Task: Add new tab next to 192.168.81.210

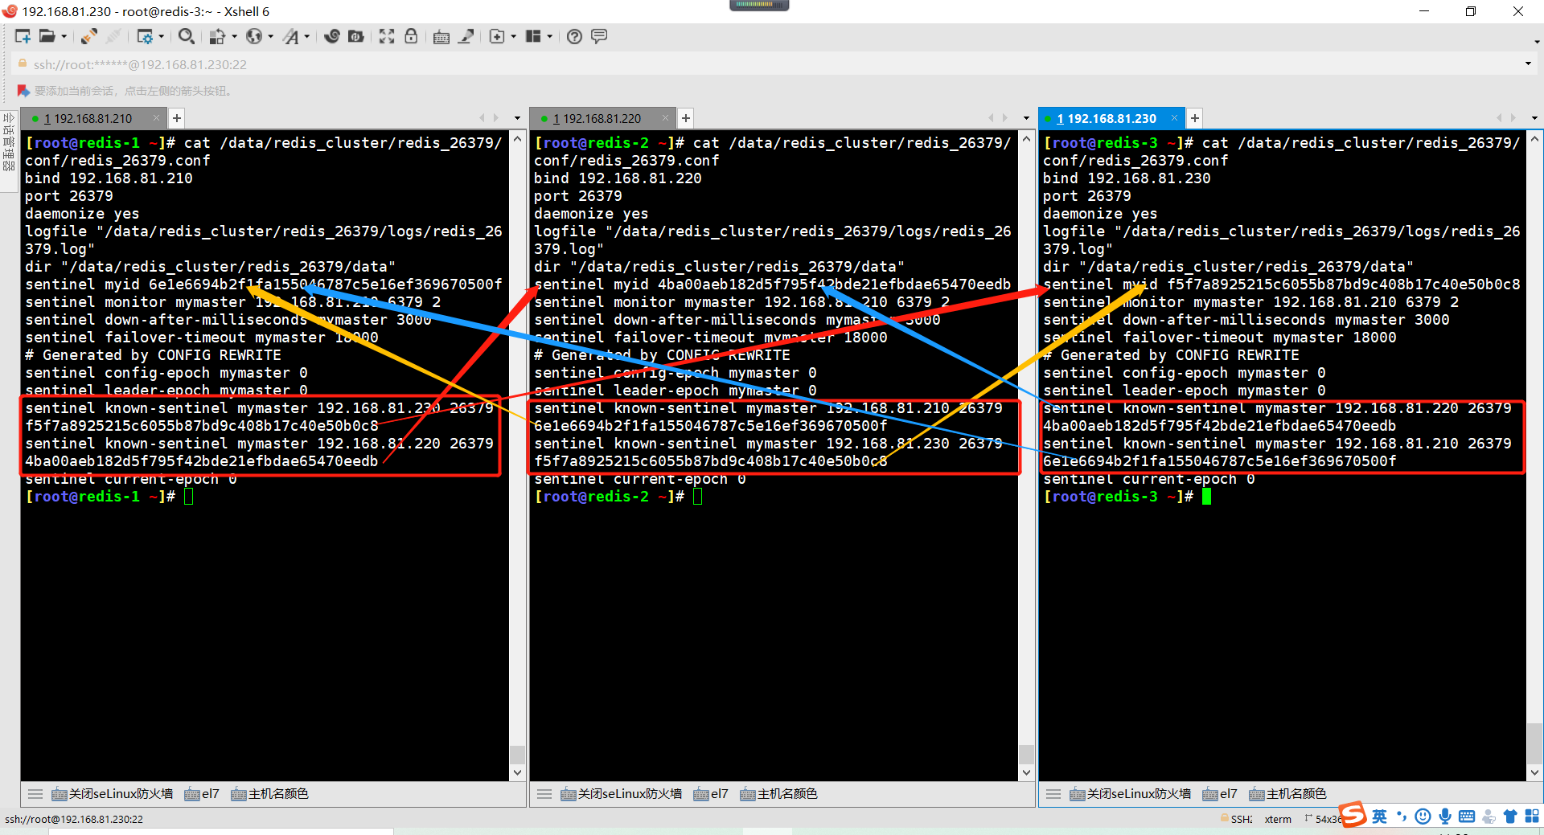Action: tap(177, 118)
